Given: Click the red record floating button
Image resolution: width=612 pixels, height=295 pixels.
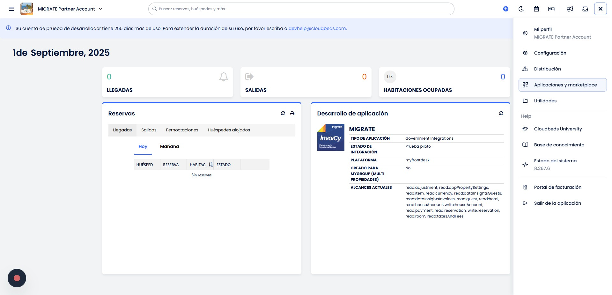Looking at the screenshot, I should coord(17,278).
